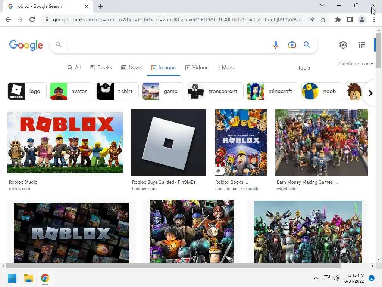Open the image with the crowned cat character
Screen dimensions: 382x287
click(x=191, y=231)
